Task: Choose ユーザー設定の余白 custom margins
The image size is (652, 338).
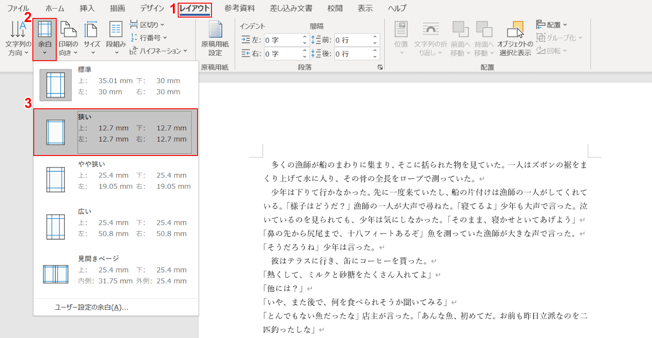Action: 91,307
